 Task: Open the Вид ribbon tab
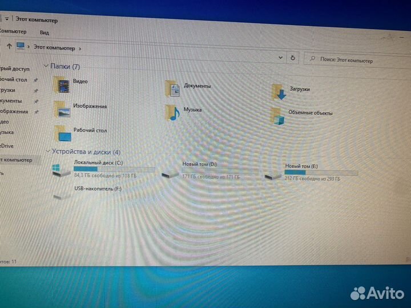coord(45,33)
